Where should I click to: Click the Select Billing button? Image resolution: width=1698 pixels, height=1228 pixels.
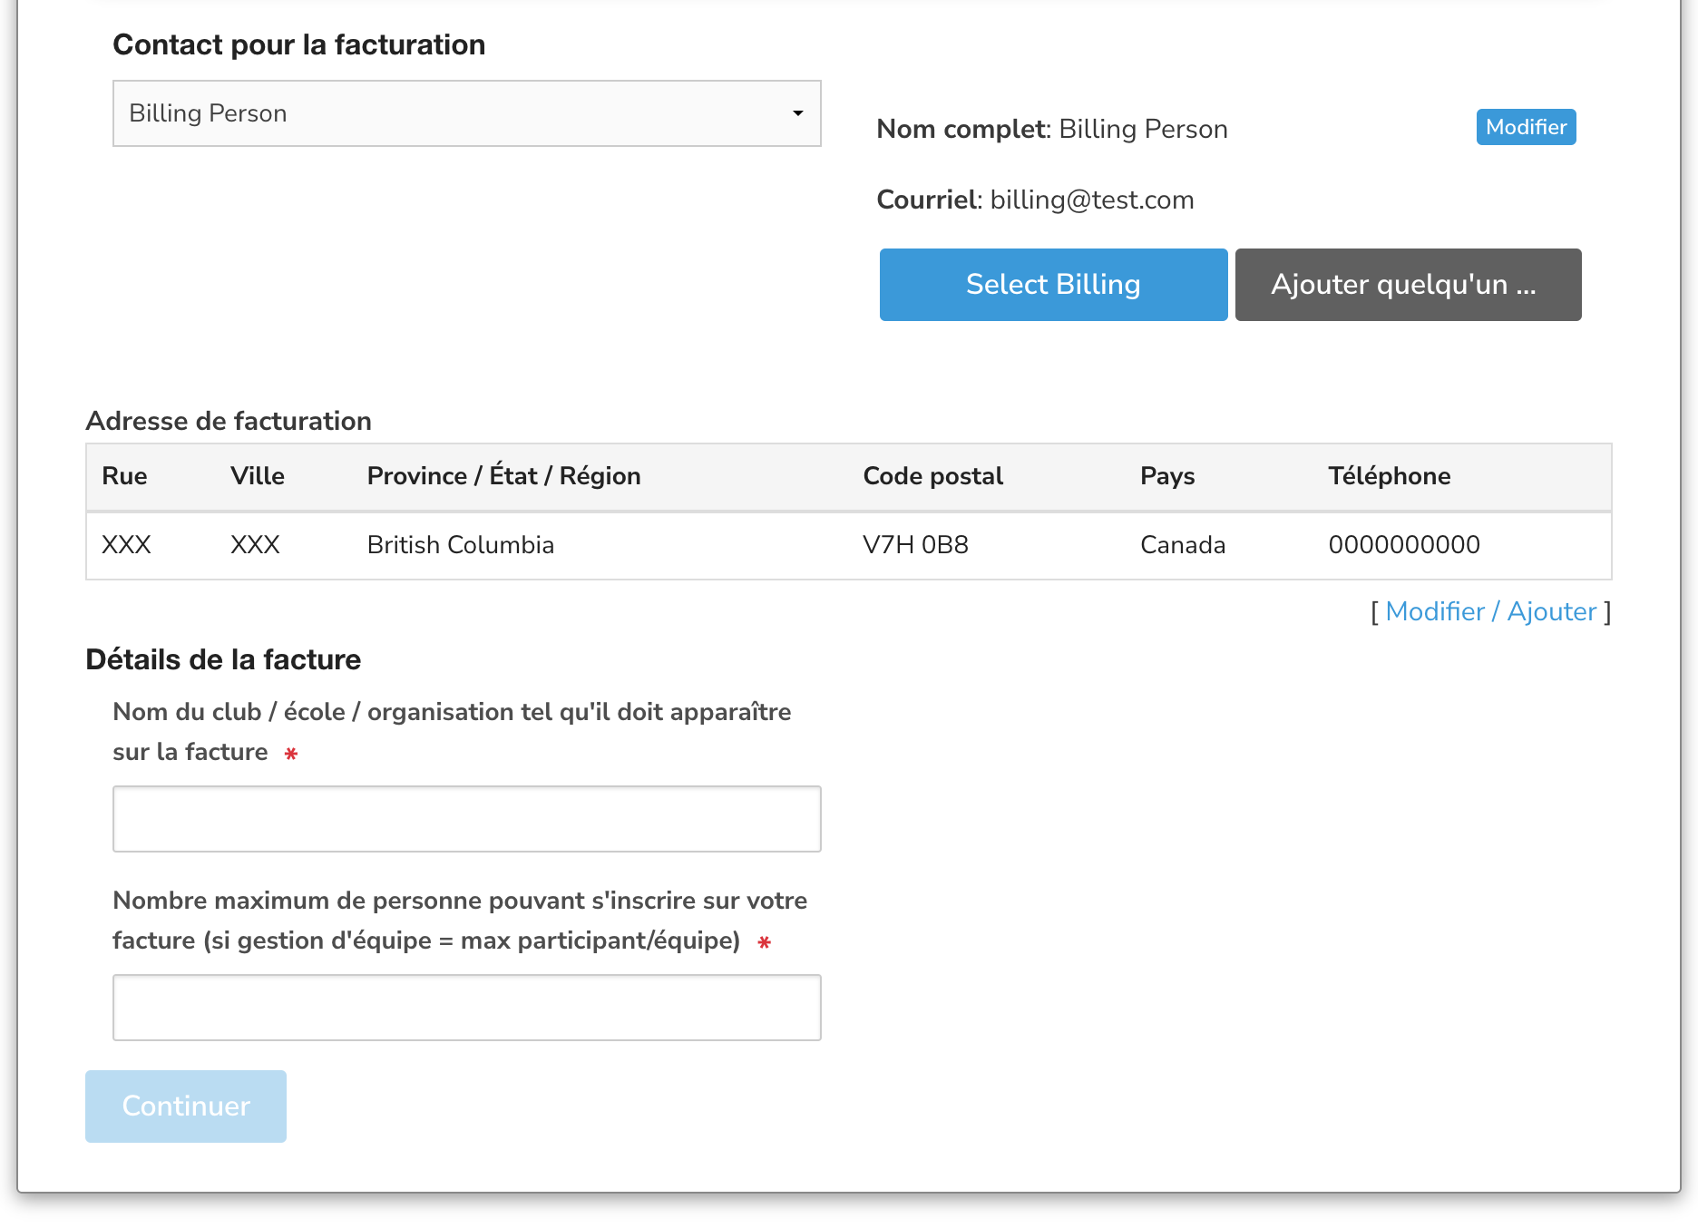[1052, 285]
